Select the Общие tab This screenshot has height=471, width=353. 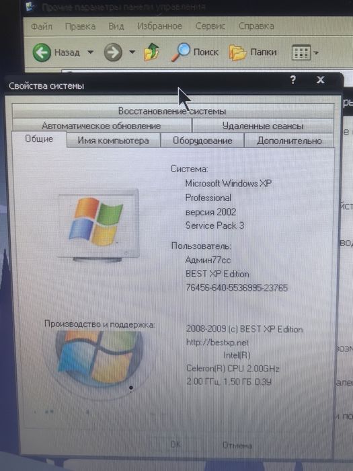click(x=39, y=139)
